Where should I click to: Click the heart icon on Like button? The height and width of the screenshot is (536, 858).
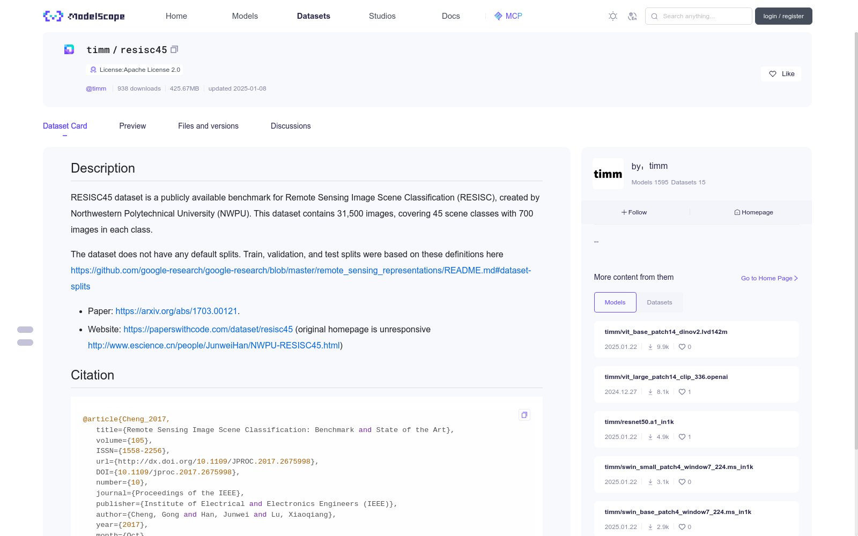click(773, 74)
